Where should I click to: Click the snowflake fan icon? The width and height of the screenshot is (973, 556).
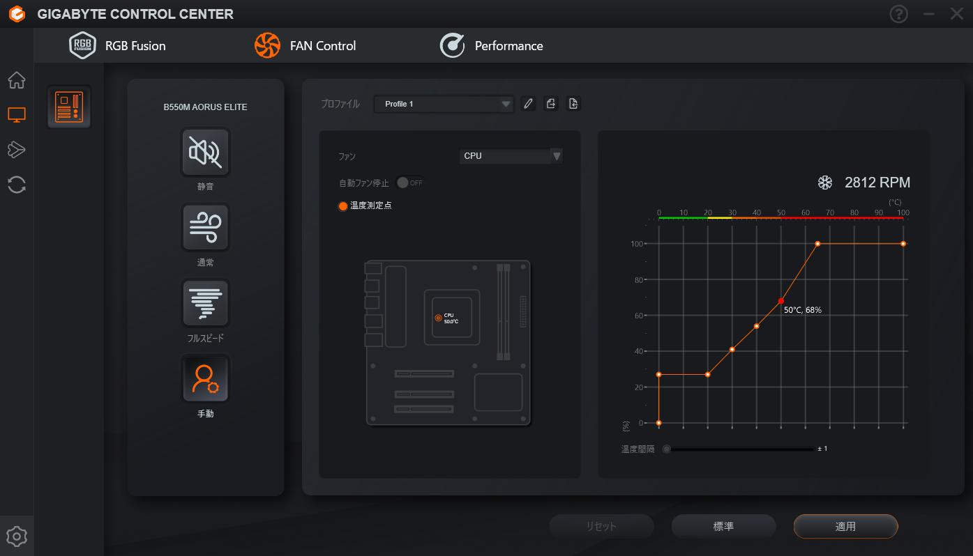click(x=825, y=183)
